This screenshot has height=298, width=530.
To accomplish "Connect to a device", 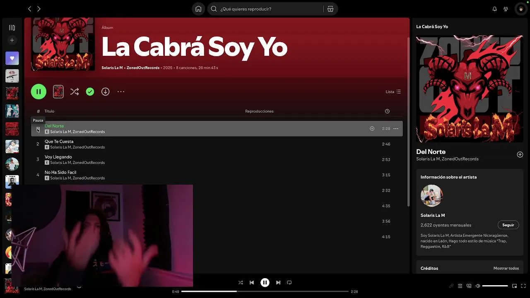I will tap(469, 286).
